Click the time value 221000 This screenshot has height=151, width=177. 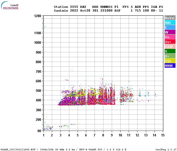106,11
